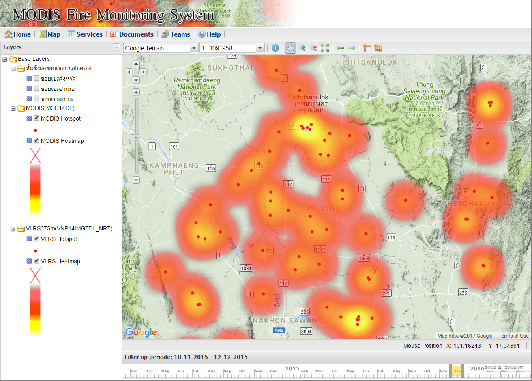The width and height of the screenshot is (532, 381).
Task: Zoom to full extent with green arrows icon
Action: click(x=325, y=48)
